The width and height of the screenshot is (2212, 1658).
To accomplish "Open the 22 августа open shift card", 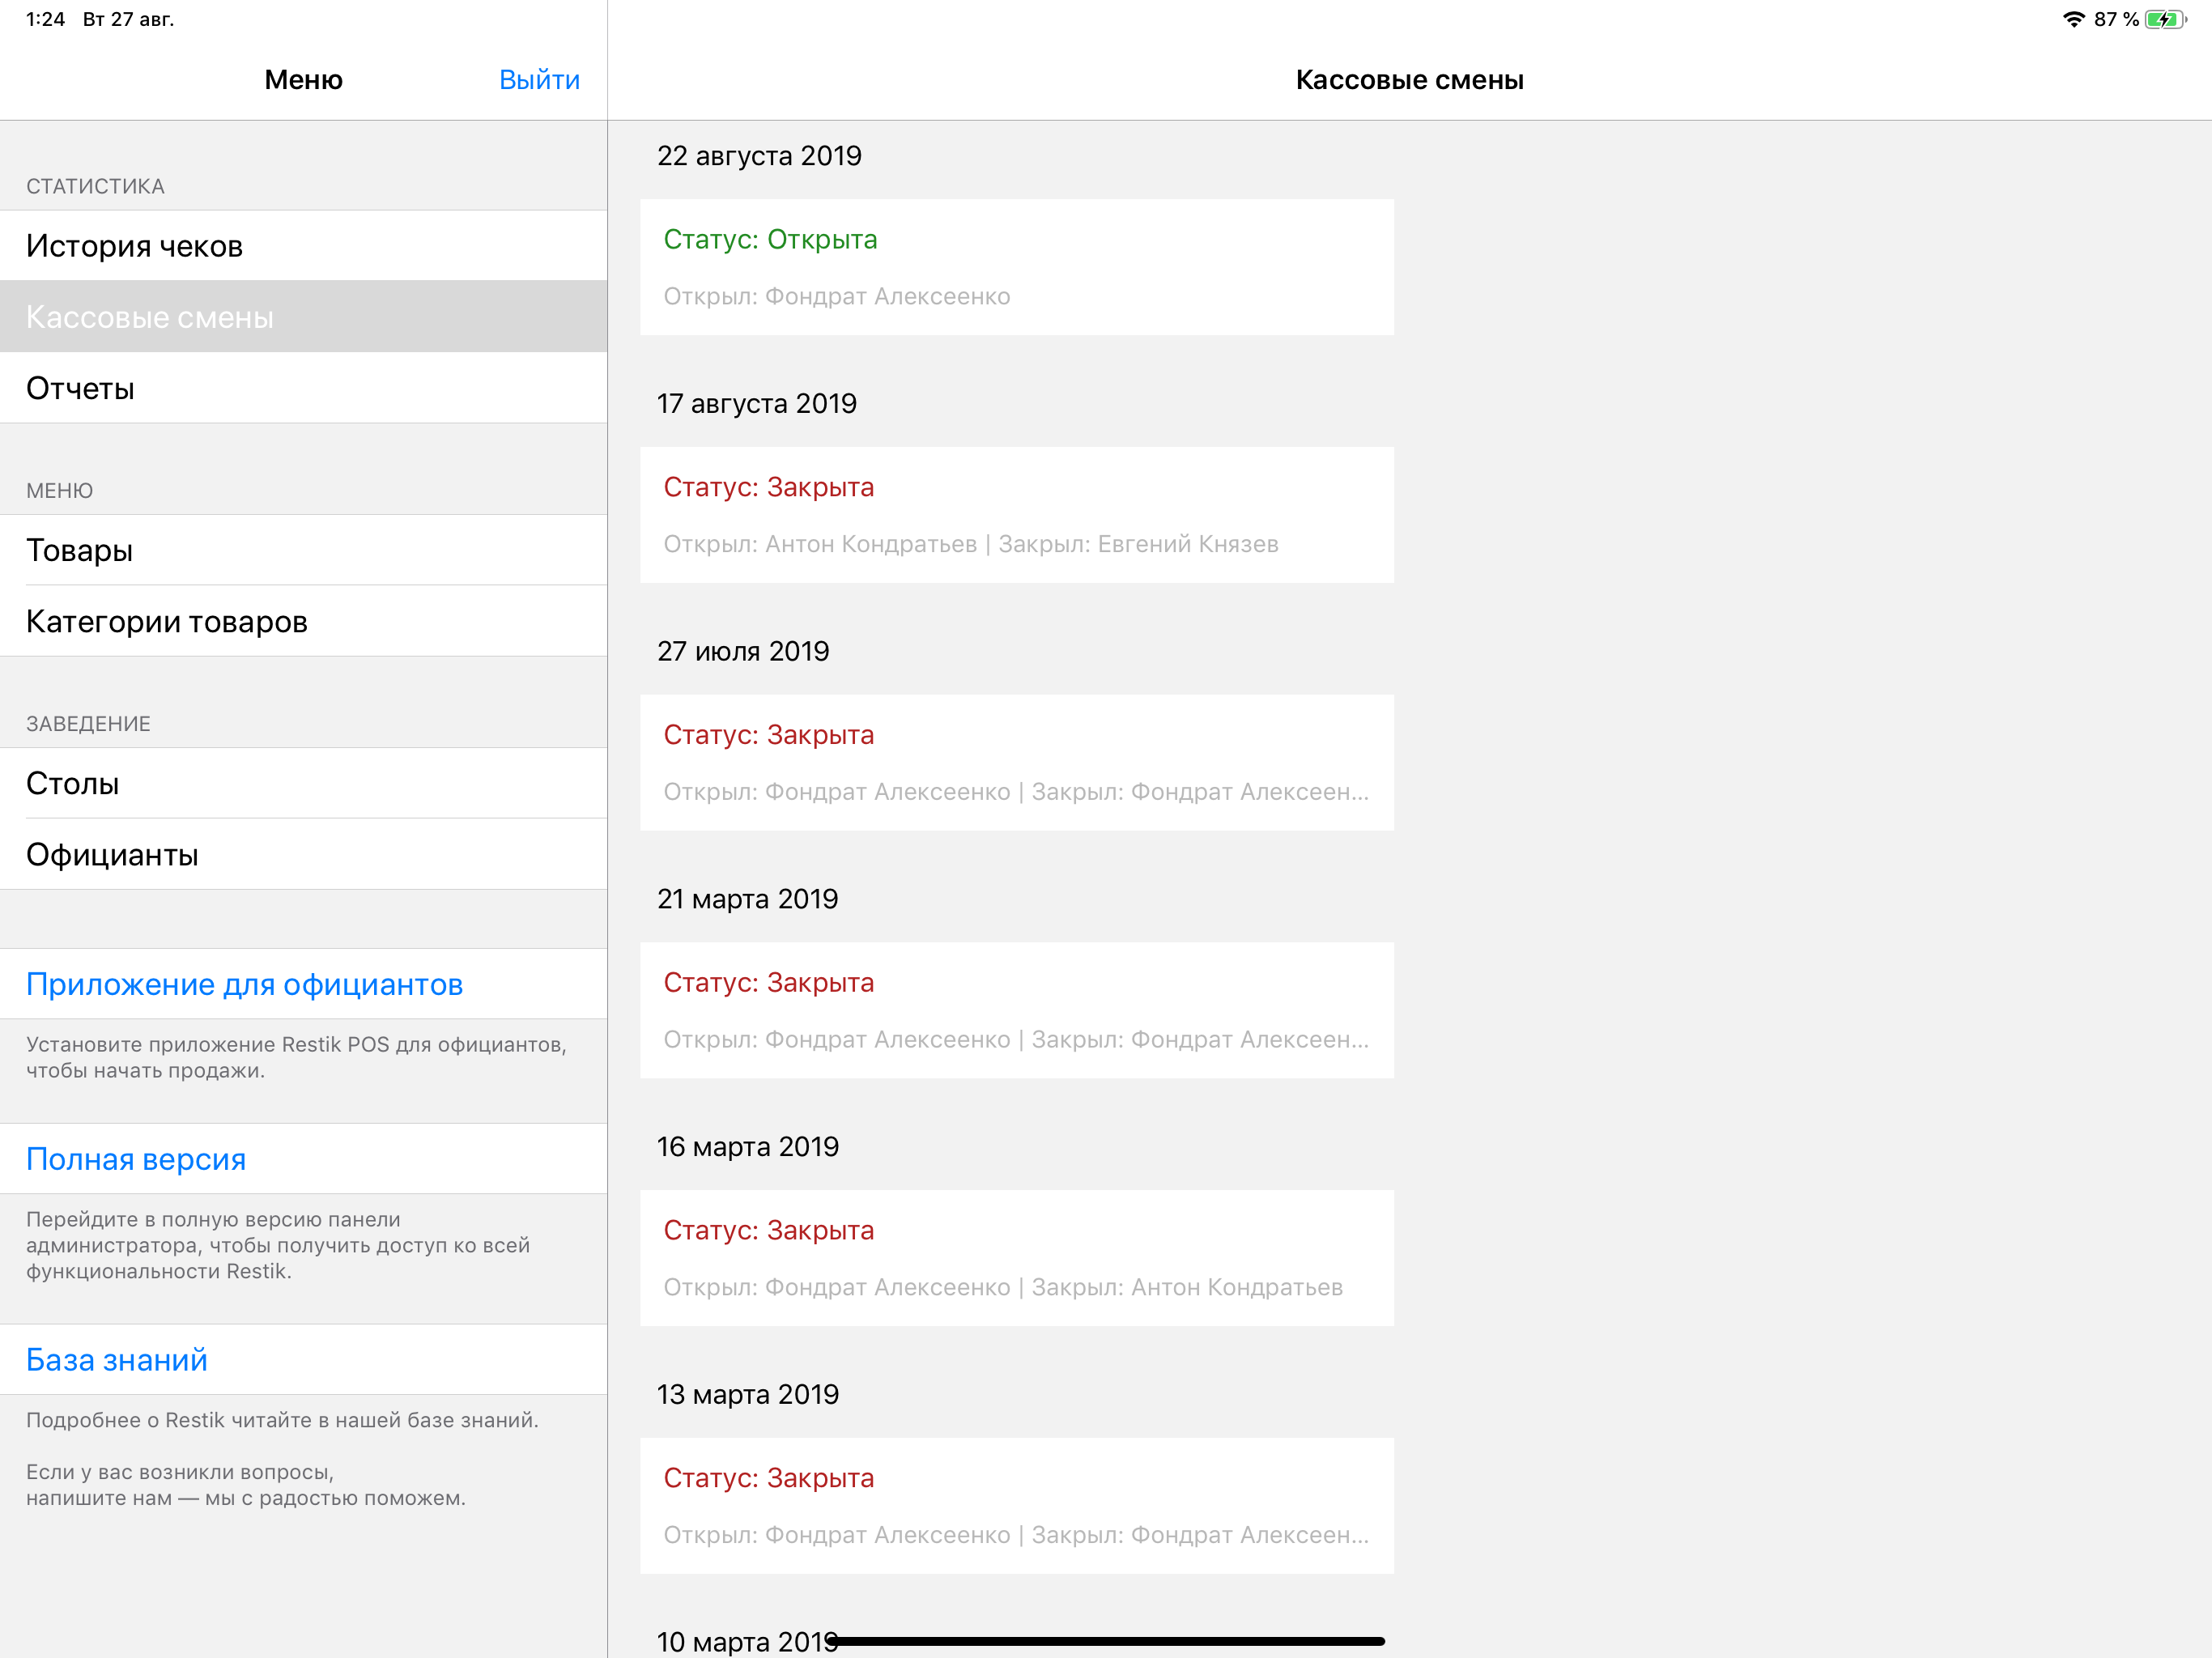I will click(x=1016, y=267).
